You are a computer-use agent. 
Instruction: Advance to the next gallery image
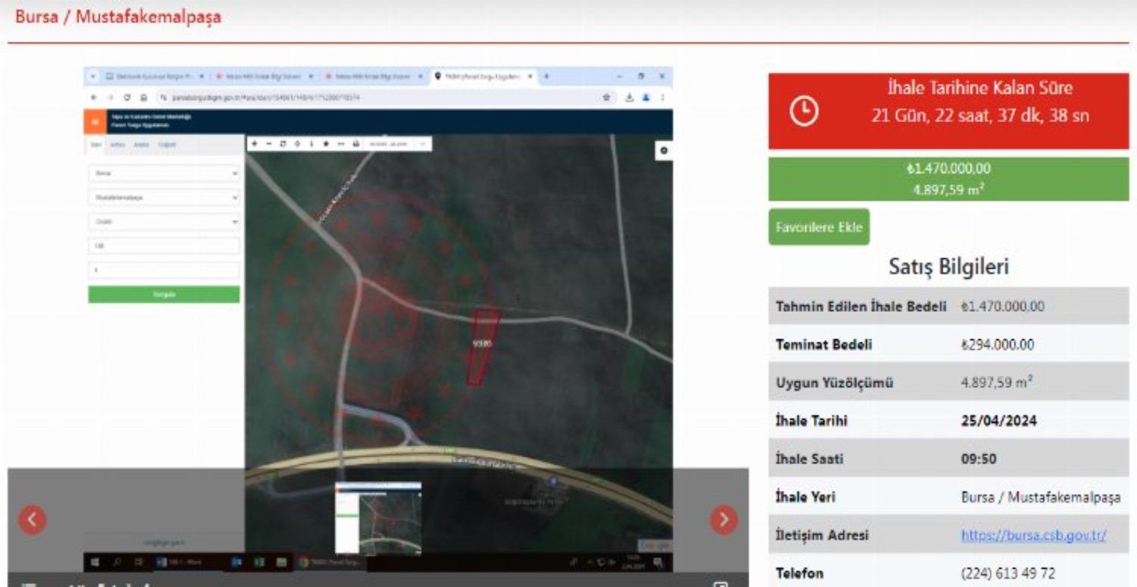(723, 520)
